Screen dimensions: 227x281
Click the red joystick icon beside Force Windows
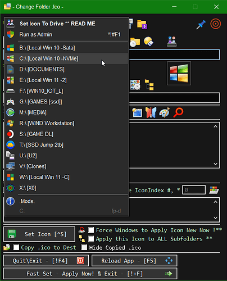tap(81, 230)
